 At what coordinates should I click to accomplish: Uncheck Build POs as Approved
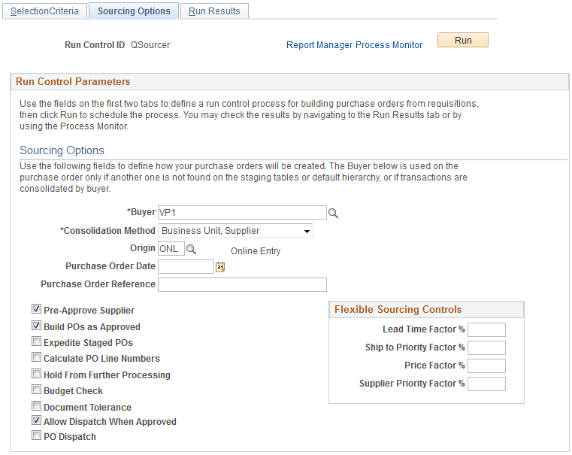coord(36,325)
